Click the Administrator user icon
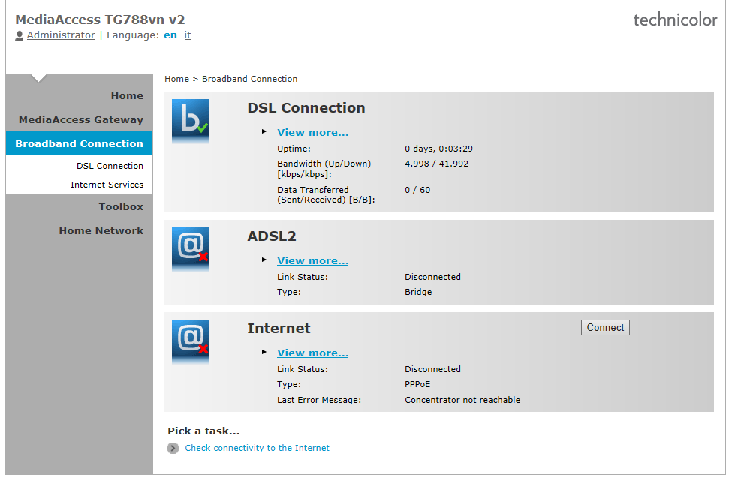The height and width of the screenshot is (478, 732). point(19,35)
